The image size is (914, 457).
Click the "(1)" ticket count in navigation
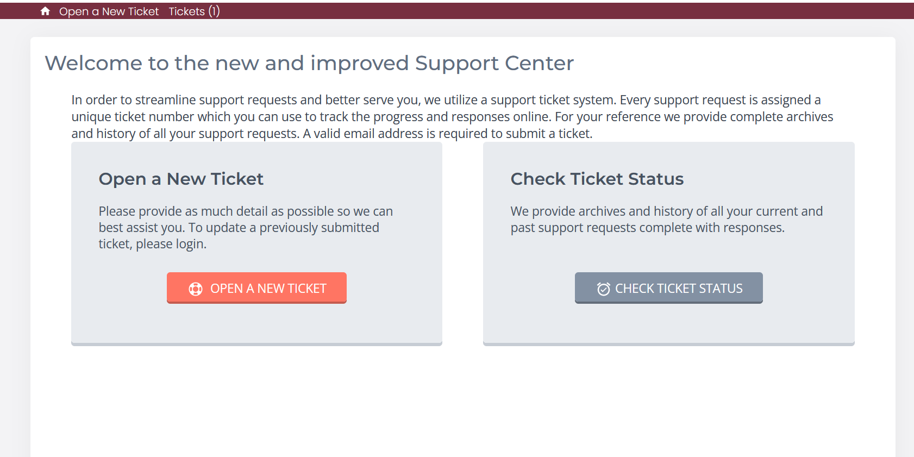click(214, 11)
